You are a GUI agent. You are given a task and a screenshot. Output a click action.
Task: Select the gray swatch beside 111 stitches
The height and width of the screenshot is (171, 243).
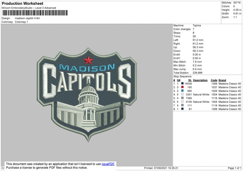[182, 105]
